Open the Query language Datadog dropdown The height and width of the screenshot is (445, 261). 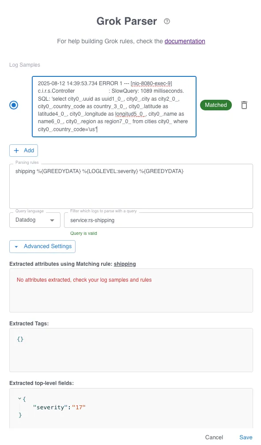35,220
